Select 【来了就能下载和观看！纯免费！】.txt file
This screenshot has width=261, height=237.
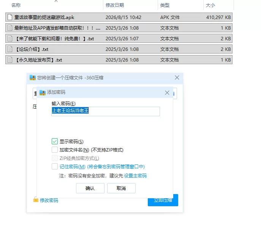click(x=119, y=38)
